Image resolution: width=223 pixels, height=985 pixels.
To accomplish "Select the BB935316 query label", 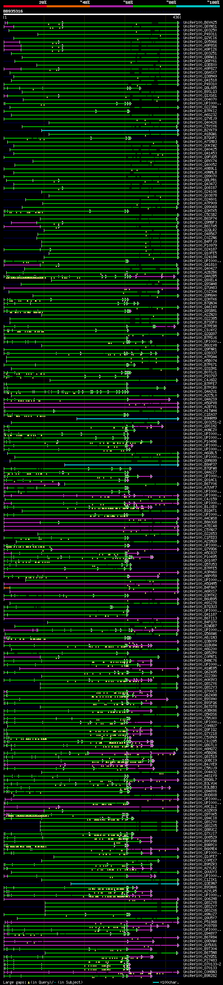I will tap(13, 12).
